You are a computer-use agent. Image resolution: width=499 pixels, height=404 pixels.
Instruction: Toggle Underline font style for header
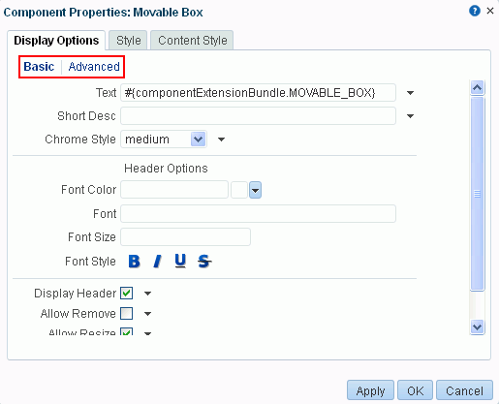[180, 261]
